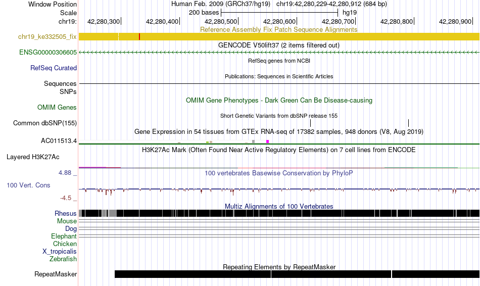Select the Mouse species label
The image size is (480, 286).
point(67,221)
